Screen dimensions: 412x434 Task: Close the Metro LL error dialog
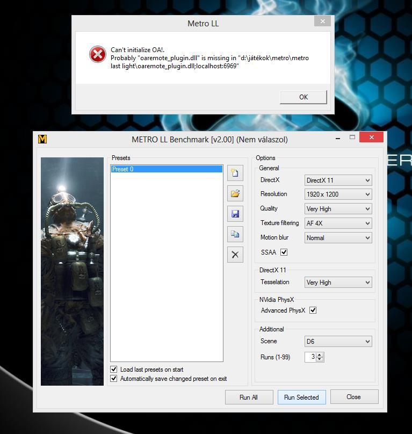tap(323, 21)
